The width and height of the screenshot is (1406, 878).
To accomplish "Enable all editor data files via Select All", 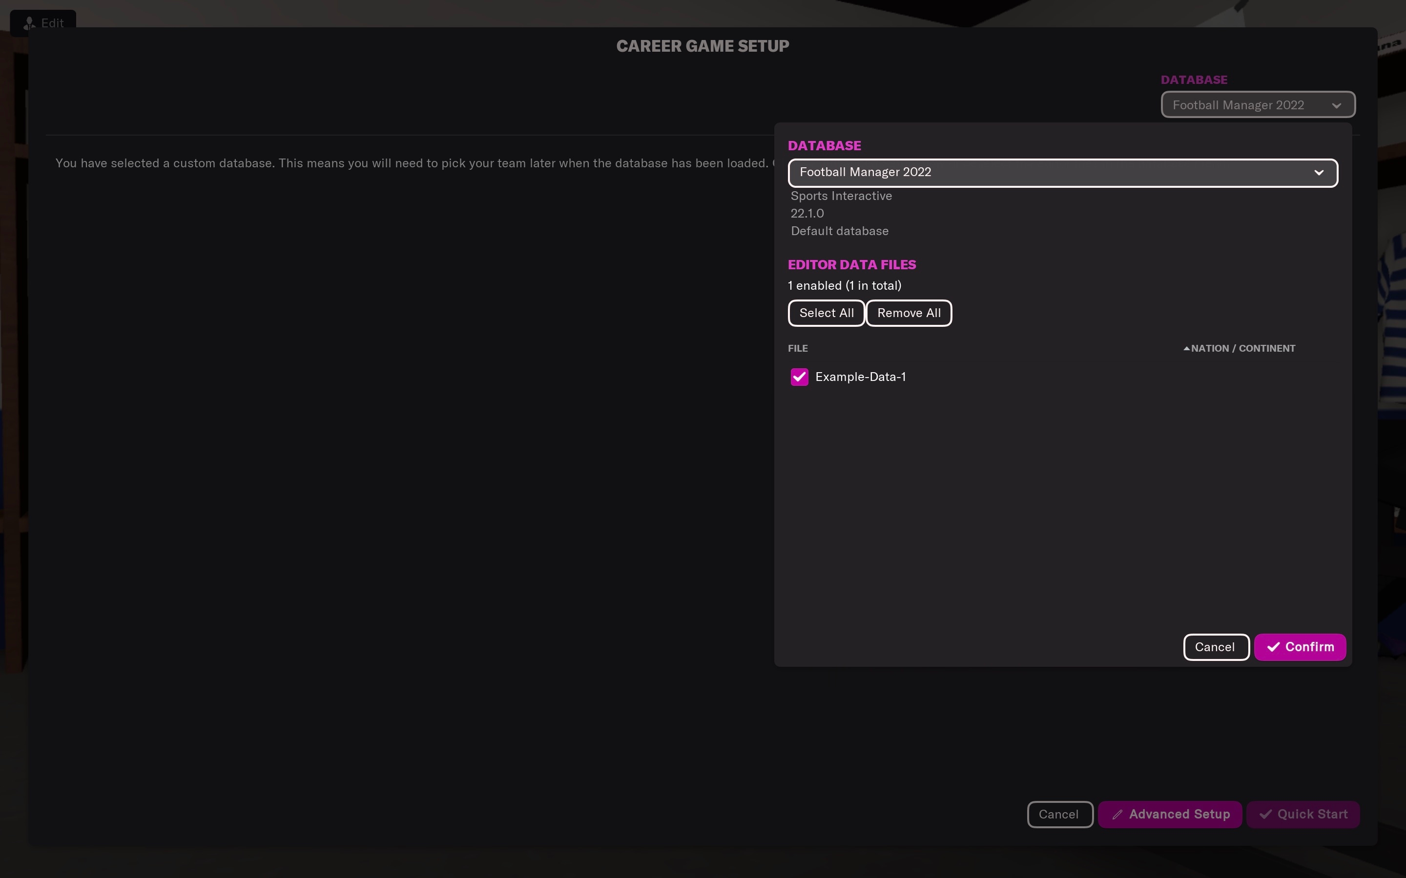I will pos(826,313).
